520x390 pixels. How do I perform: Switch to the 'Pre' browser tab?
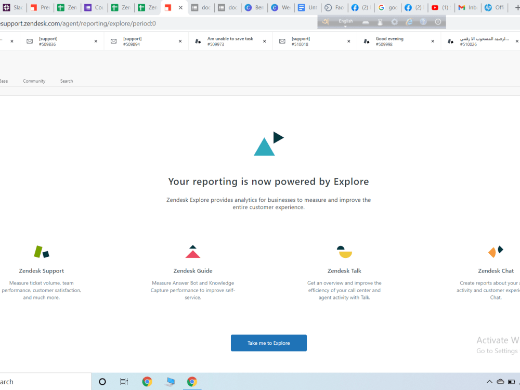coord(40,7)
